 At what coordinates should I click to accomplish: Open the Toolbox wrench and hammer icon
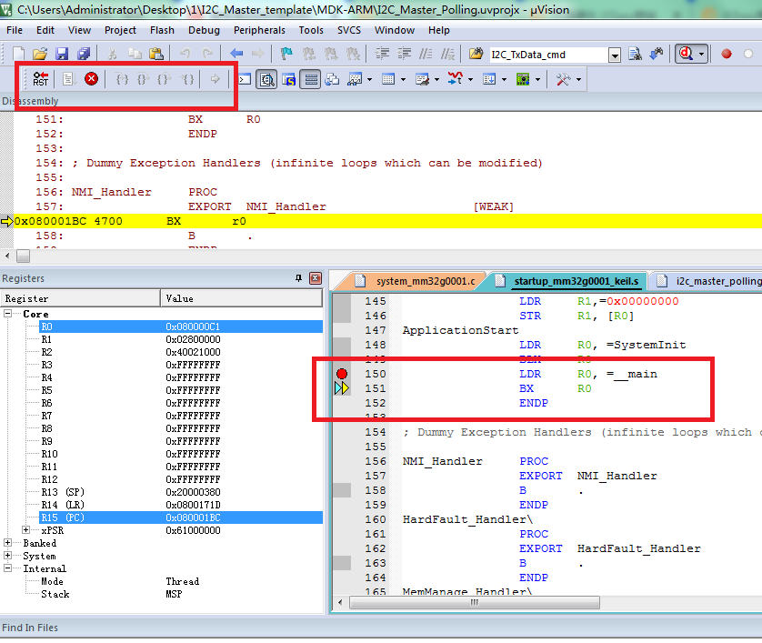563,79
